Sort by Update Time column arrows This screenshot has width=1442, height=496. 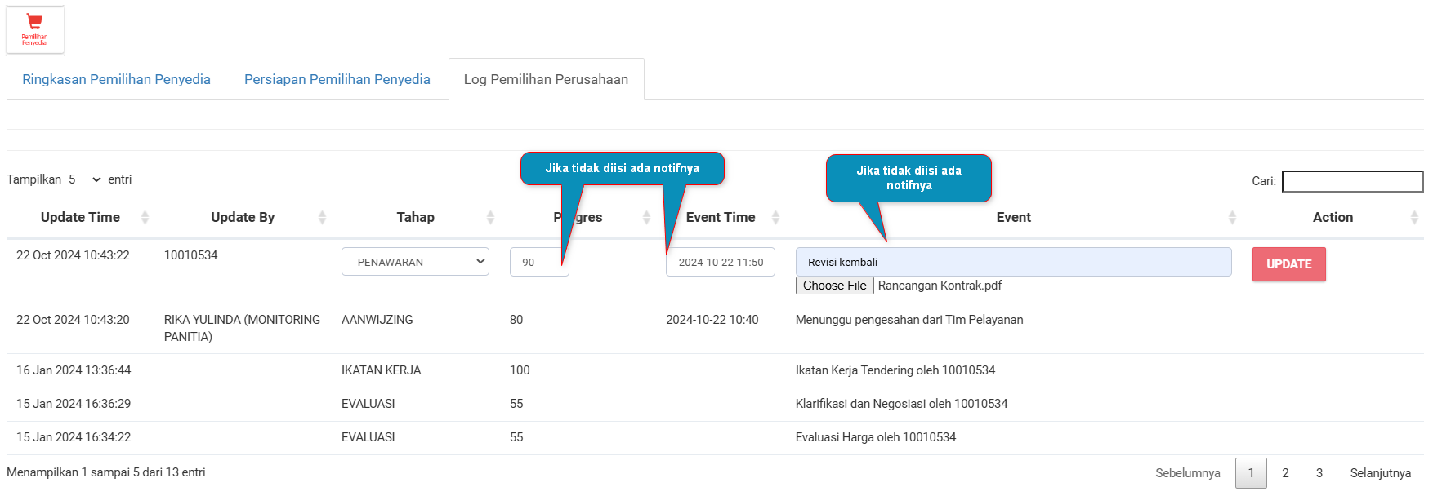(145, 217)
